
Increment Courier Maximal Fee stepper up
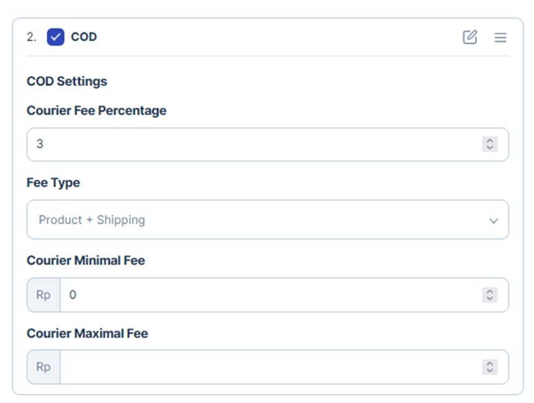490,363
